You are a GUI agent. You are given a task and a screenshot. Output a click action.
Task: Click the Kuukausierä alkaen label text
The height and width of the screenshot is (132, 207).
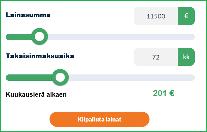36,94
